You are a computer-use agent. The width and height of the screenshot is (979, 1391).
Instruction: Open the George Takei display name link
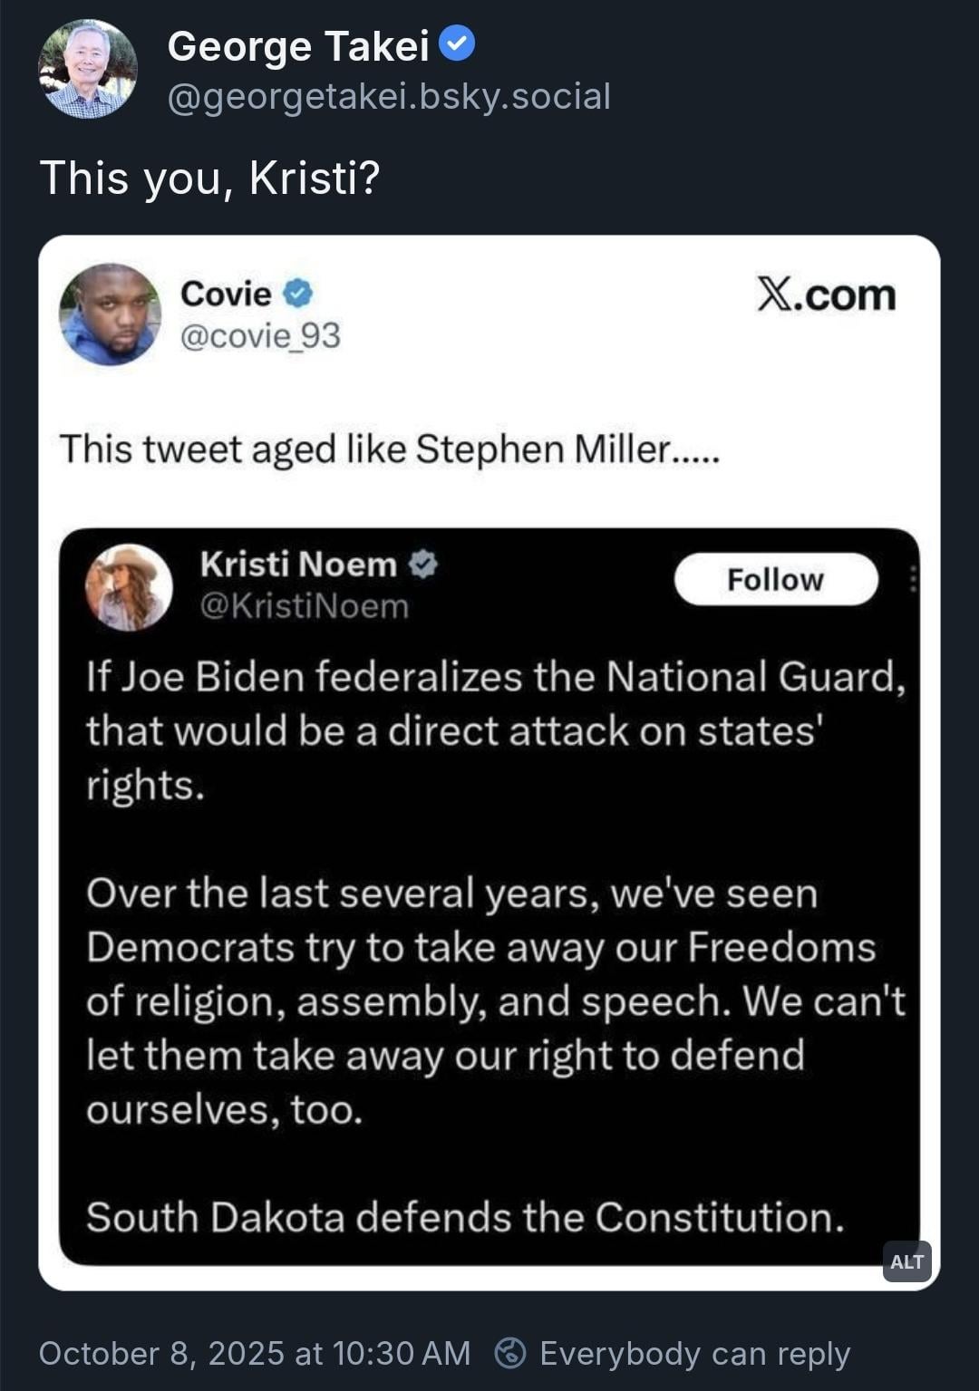click(298, 46)
